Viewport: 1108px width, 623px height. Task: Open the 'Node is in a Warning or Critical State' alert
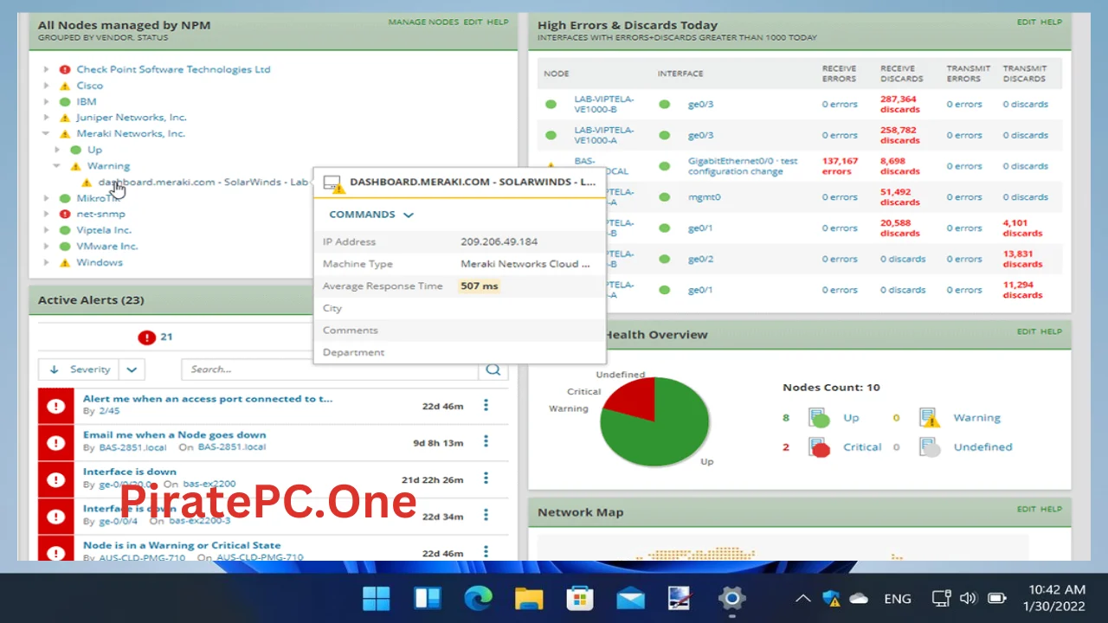[x=182, y=545]
